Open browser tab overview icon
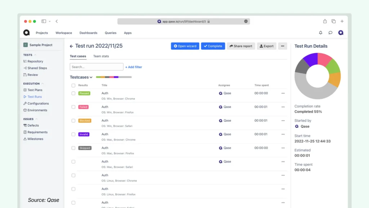The image size is (369, 208). click(x=333, y=21)
